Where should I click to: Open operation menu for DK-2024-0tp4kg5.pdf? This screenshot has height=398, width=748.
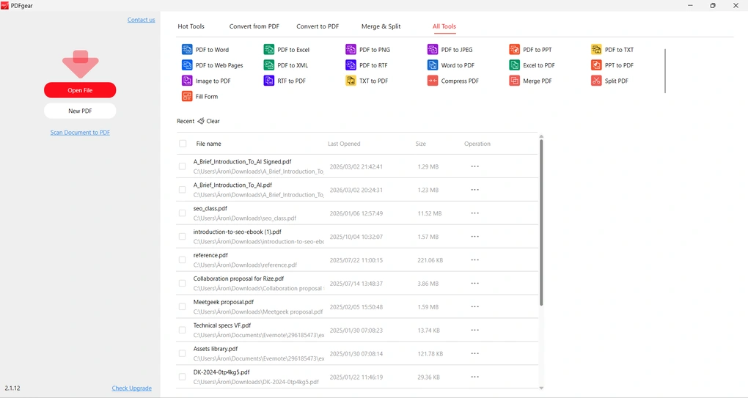click(x=474, y=377)
